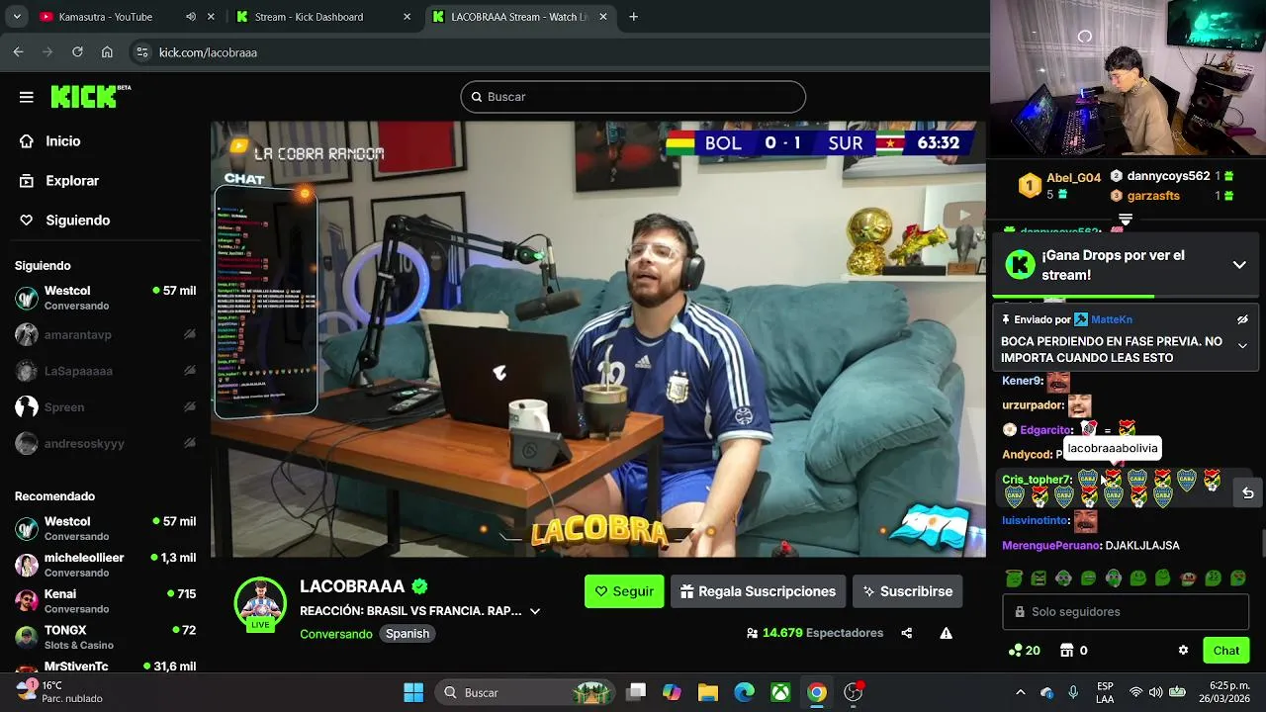Image resolution: width=1266 pixels, height=712 pixels.
Task: Select the angry square frog emote
Action: (x=1039, y=578)
